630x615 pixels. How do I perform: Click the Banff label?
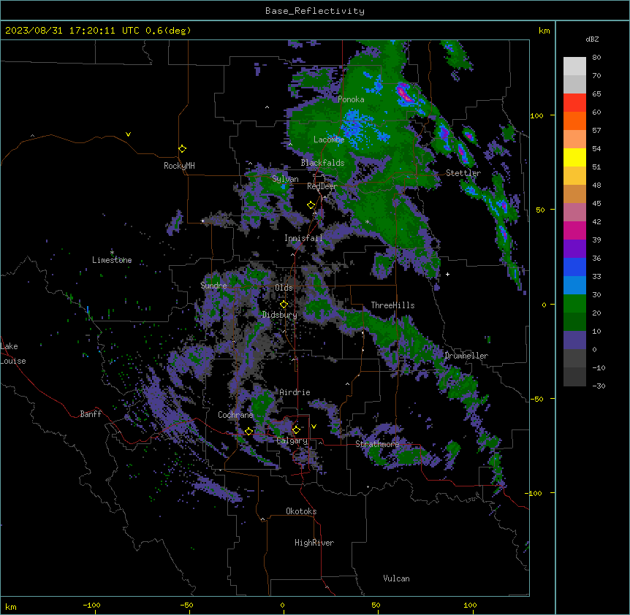click(91, 414)
